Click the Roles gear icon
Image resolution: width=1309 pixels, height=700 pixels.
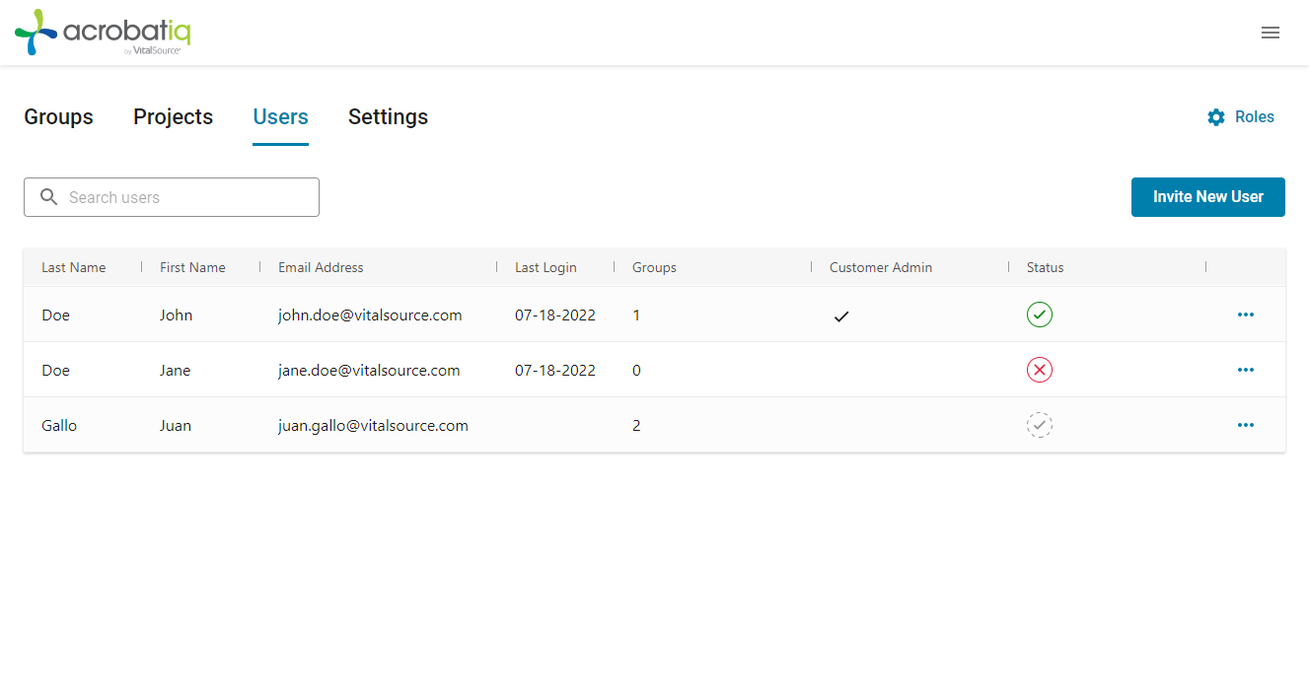[x=1216, y=116]
